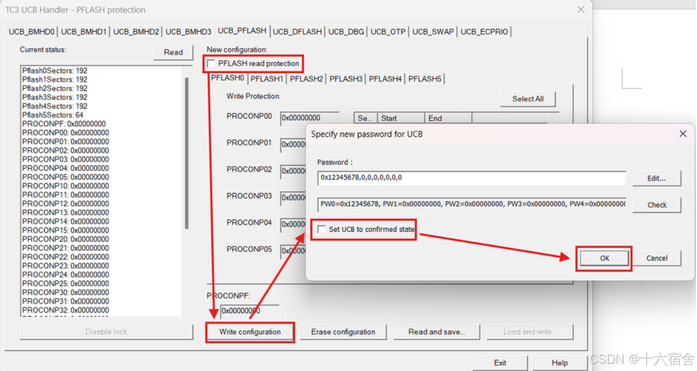Check Set UCB to confirmed state
The height and width of the screenshot is (371, 697).
(x=322, y=229)
